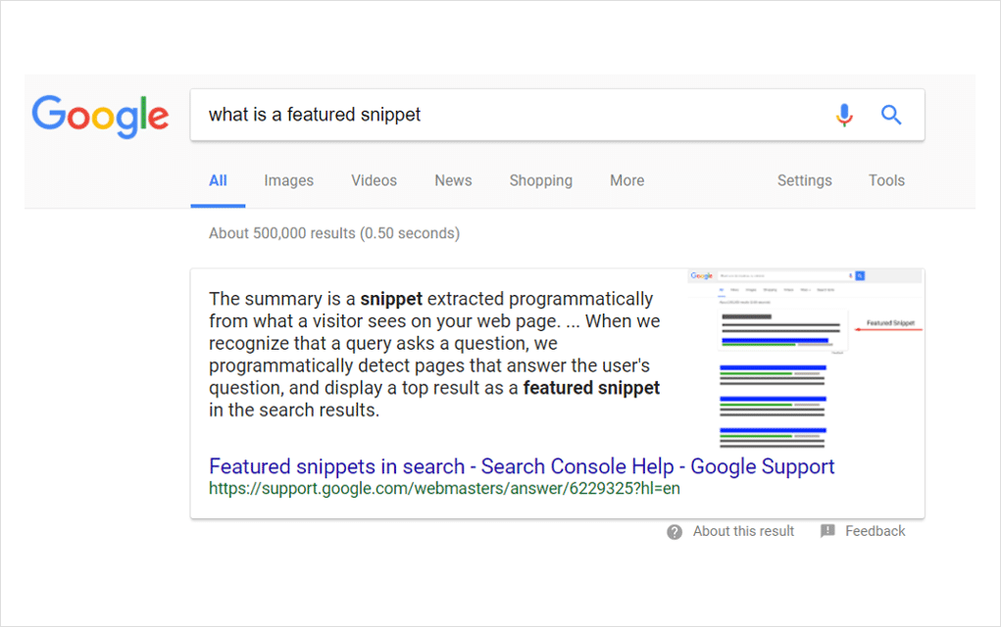Click the support.google.com green URL

pos(444,489)
